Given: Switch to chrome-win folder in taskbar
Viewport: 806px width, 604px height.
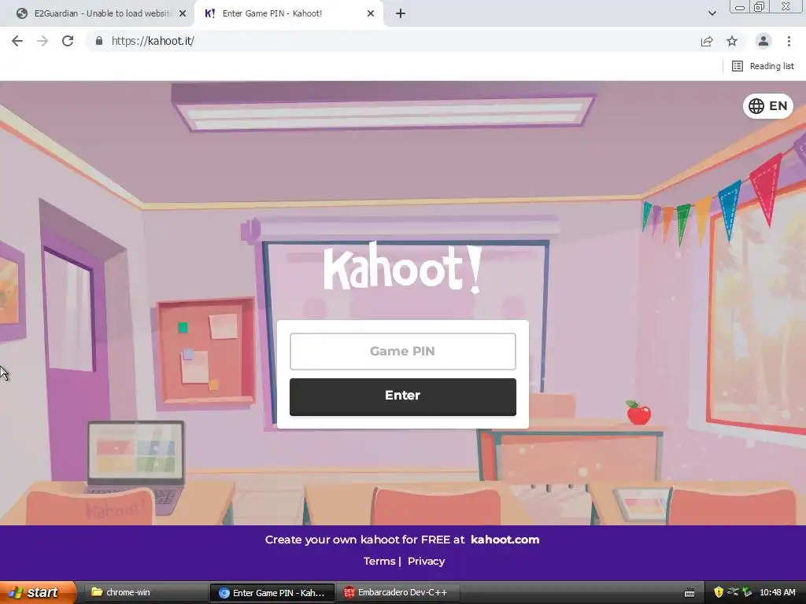Looking at the screenshot, I should (x=145, y=592).
